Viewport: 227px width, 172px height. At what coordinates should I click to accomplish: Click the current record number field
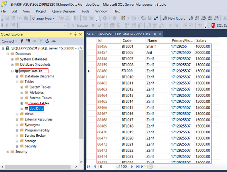pos(107,167)
